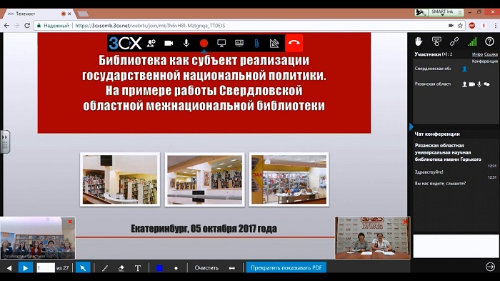Click the red record button
500x281 pixels.
[204, 43]
